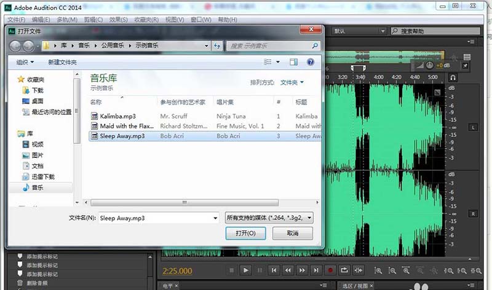Adjust the HUD gain knob
The height and width of the screenshot is (290, 492).
(x=429, y=65)
